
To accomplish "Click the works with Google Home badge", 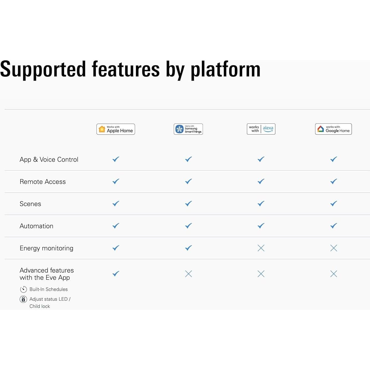I will 333,129.
